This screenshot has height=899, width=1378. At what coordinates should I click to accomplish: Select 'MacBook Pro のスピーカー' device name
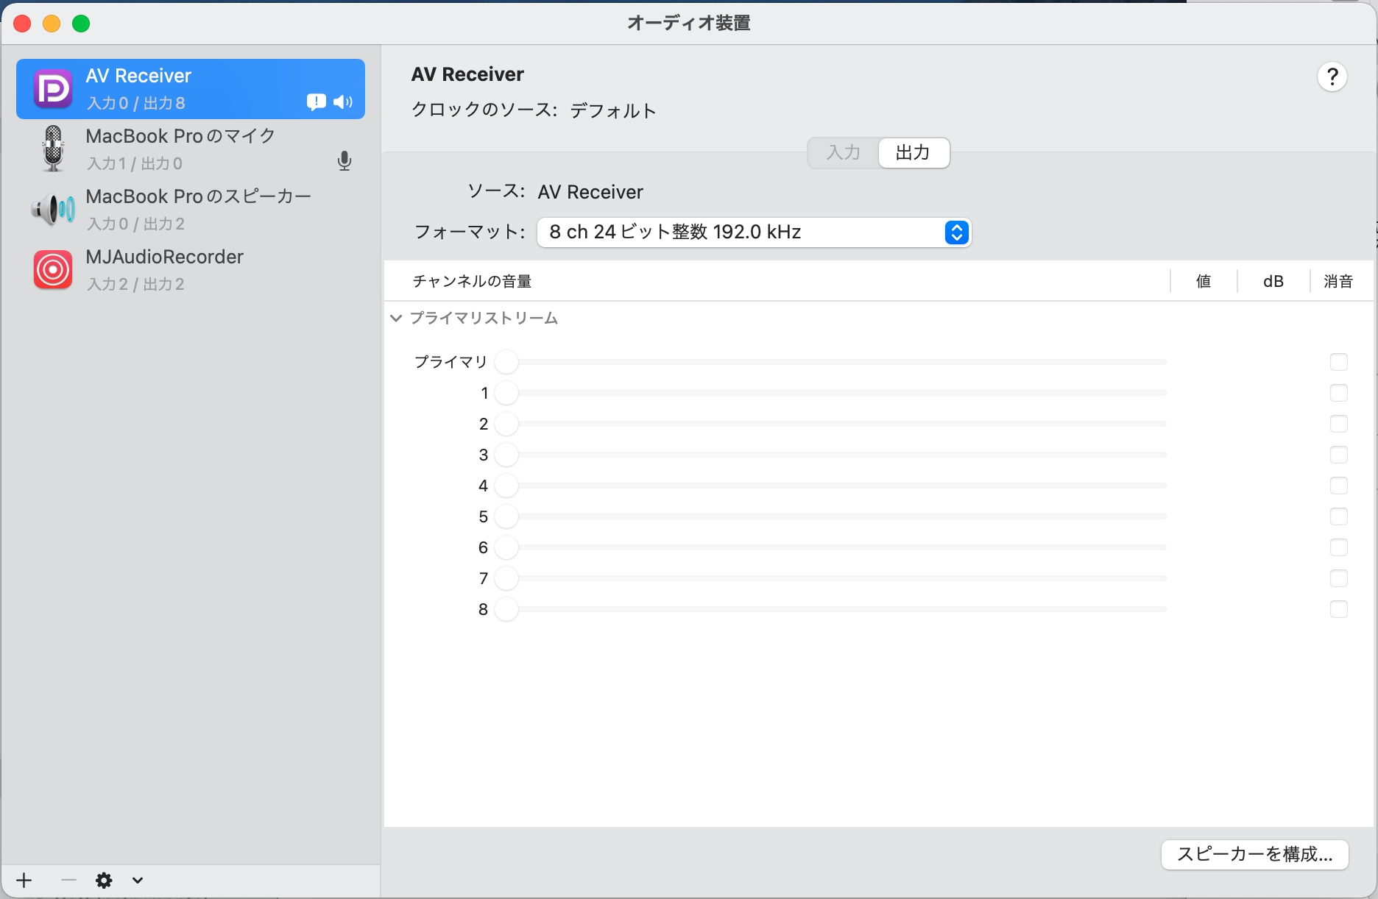pyautogui.click(x=199, y=196)
